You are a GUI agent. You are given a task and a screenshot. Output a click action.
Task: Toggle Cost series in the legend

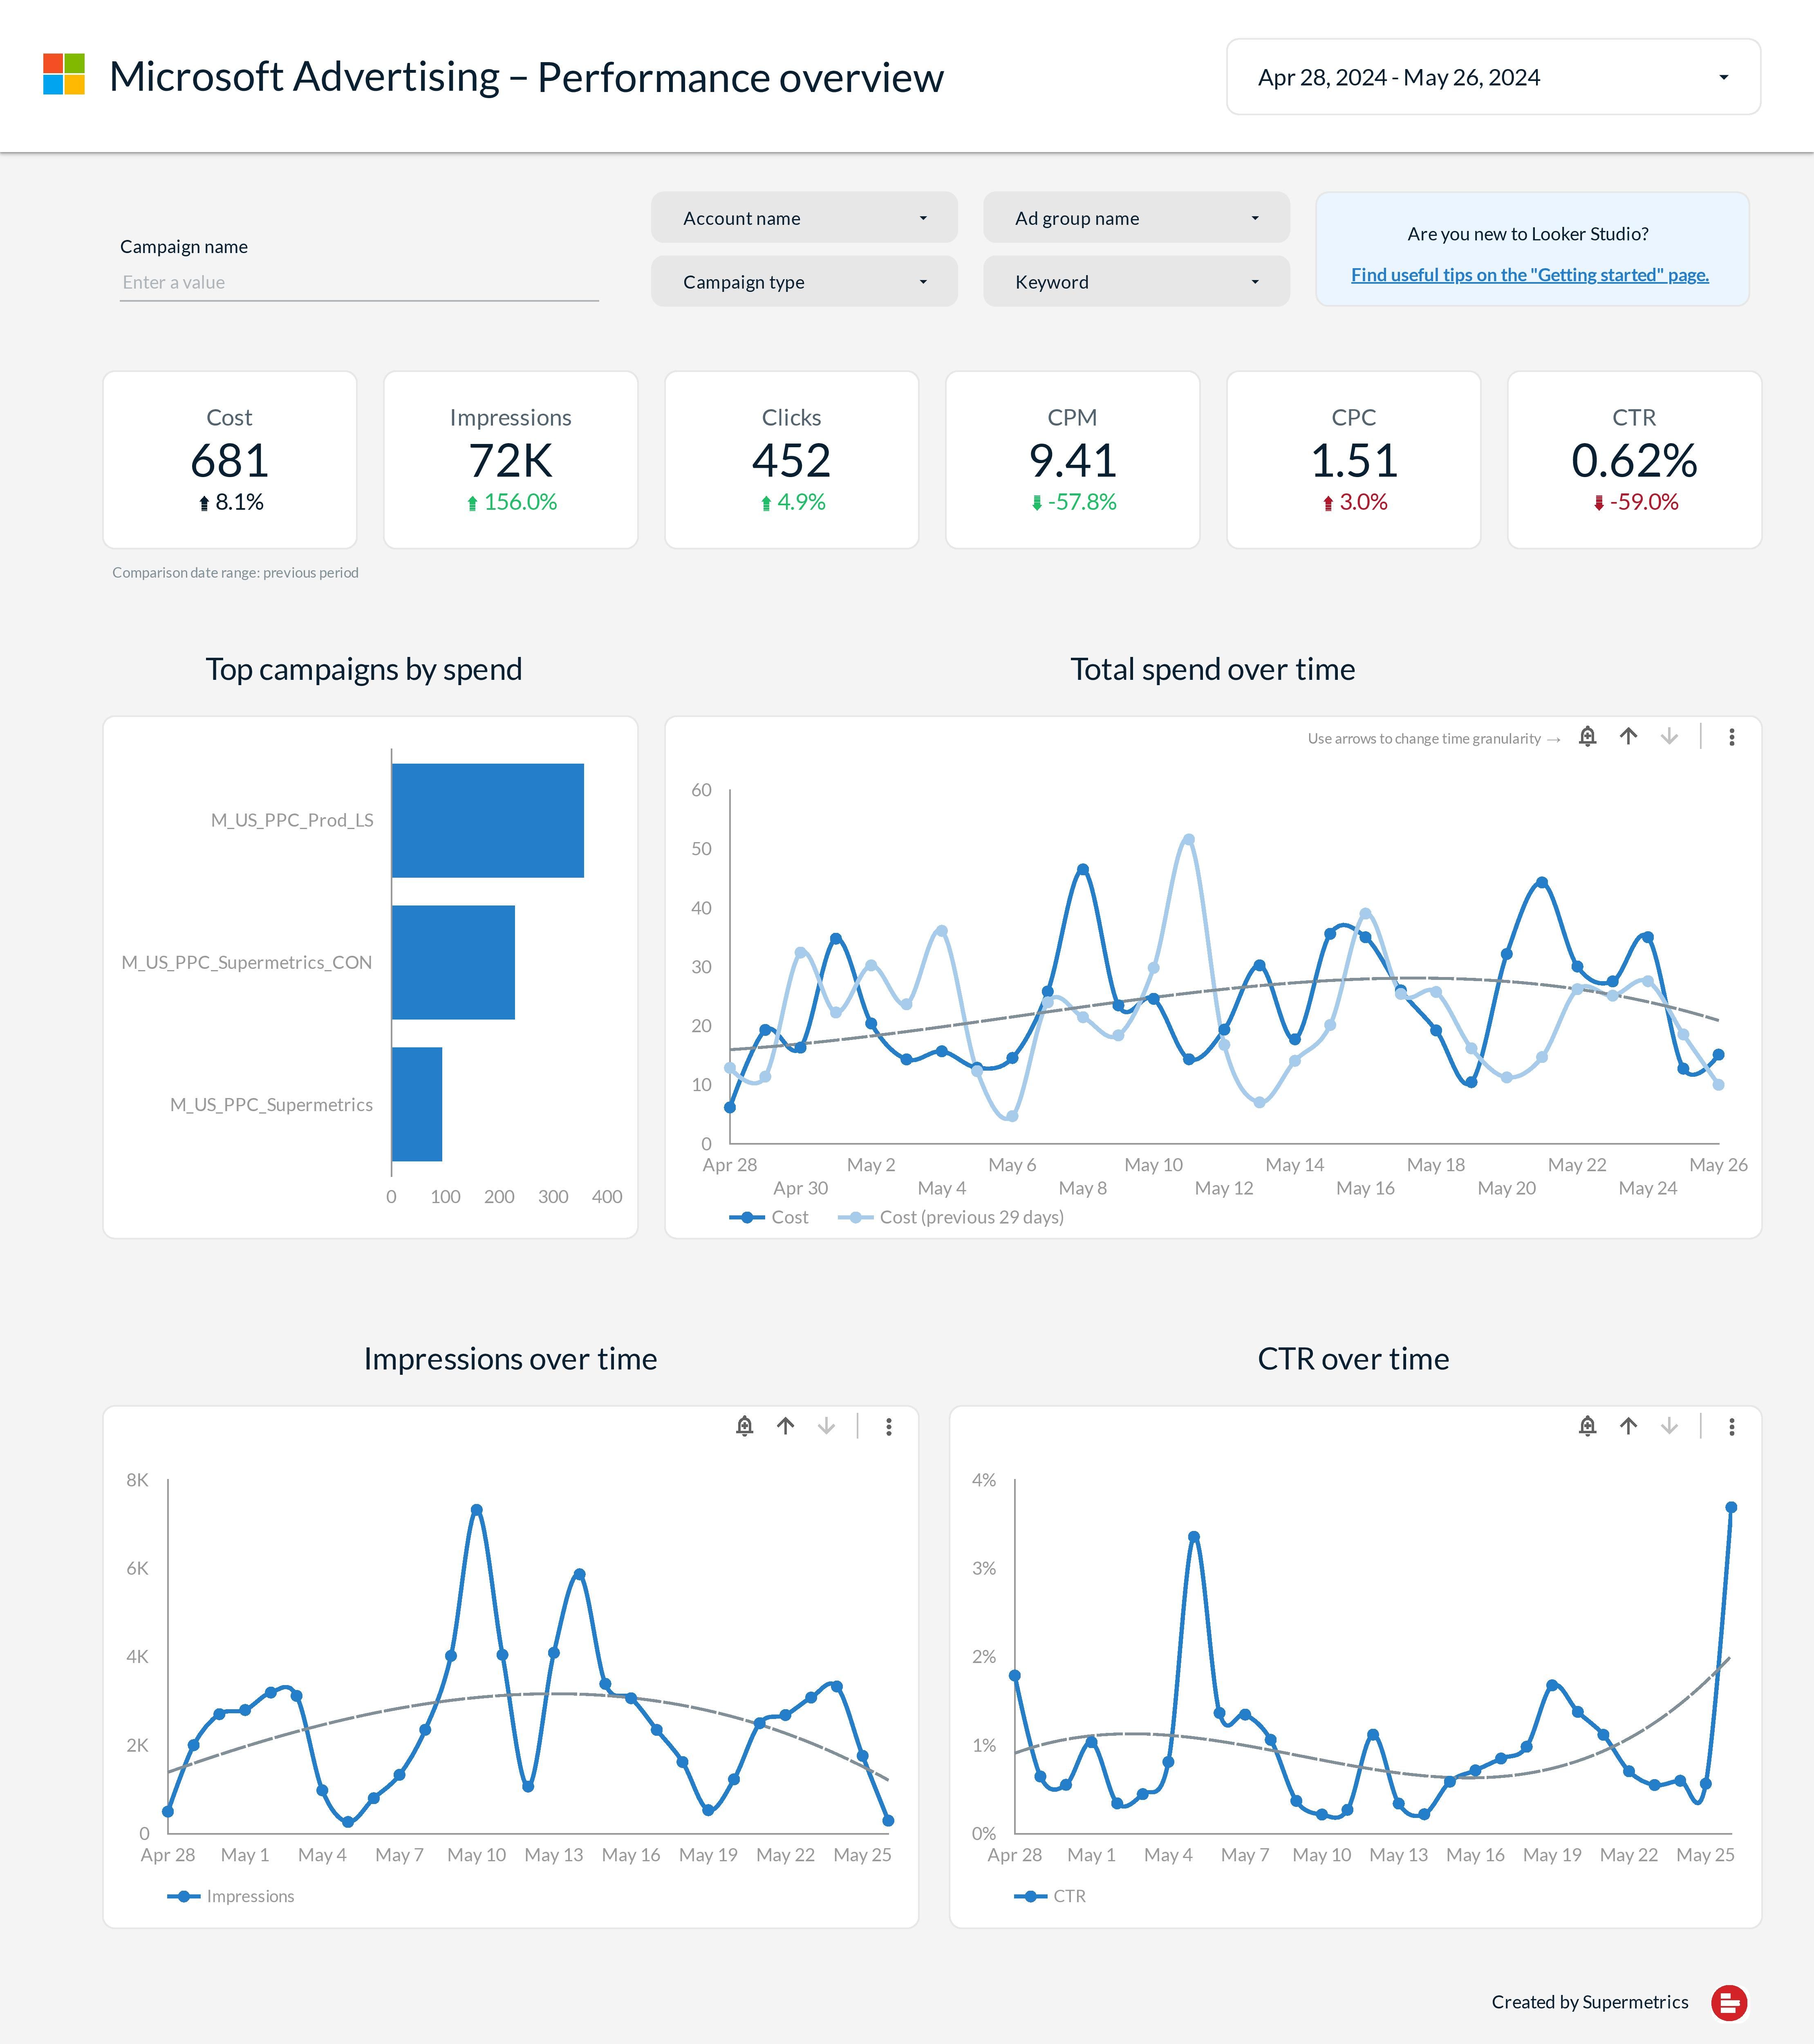click(x=770, y=1217)
